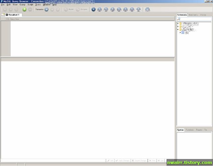Click the magnifier icon in schemata search

[179, 19]
